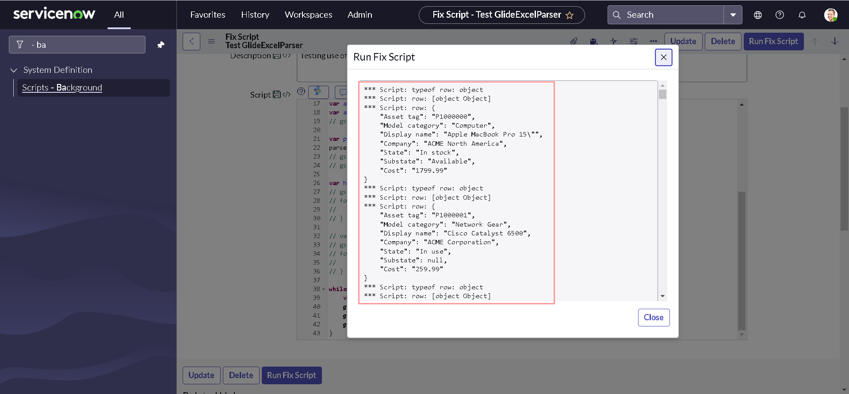Click output line '"Display name": "Cisco Catalyst 6500"'

pos(455,234)
